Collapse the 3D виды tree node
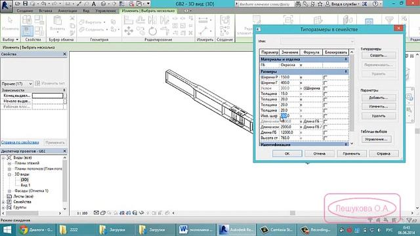 point(9,174)
